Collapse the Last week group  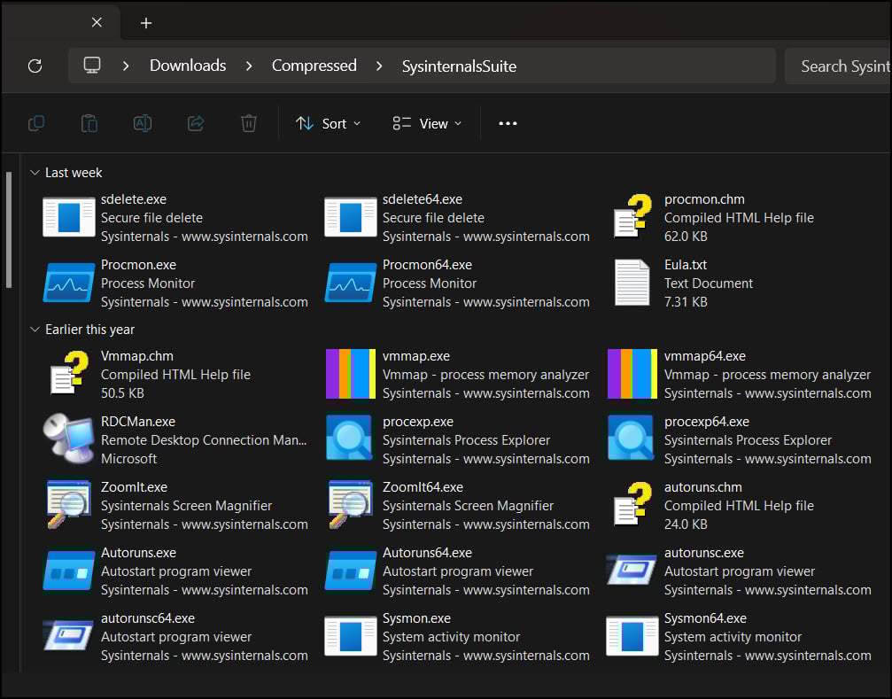[35, 173]
